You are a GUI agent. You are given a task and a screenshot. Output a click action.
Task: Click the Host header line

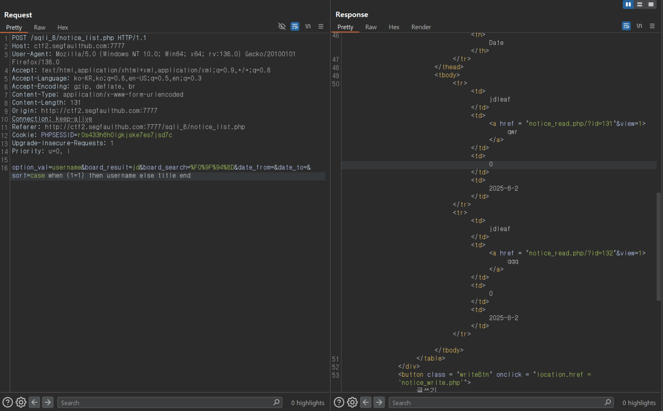coord(68,46)
